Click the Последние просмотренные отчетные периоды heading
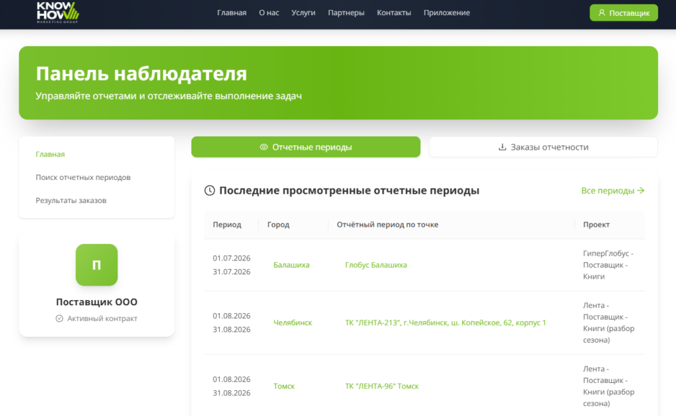This screenshot has width=676, height=416. coord(349,191)
